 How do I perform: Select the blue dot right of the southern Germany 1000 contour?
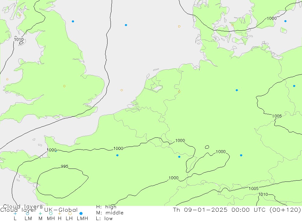pyautogui.click(x=241, y=155)
